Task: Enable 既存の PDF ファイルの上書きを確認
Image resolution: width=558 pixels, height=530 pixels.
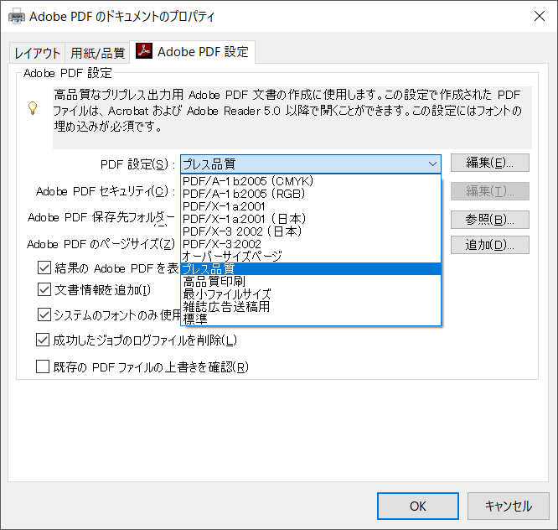Action: (43, 366)
